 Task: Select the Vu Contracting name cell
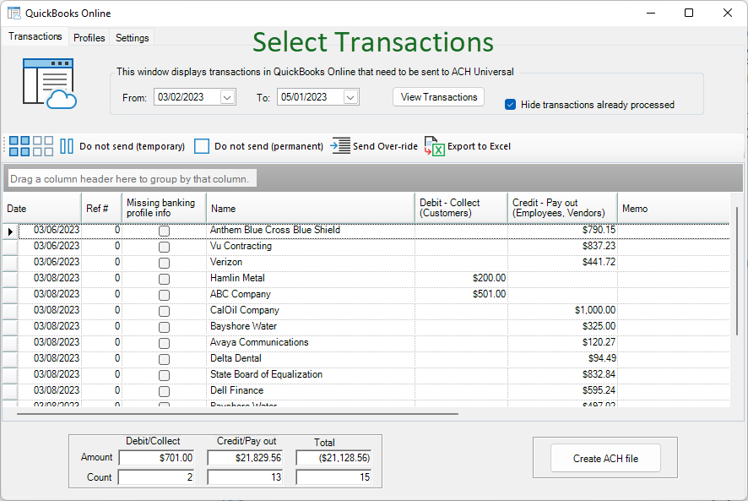coord(311,246)
